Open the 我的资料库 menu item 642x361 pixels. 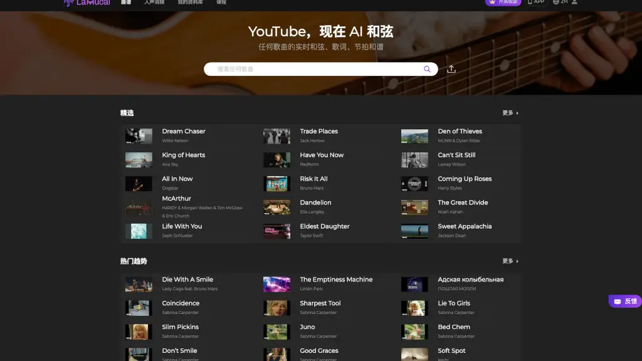[x=191, y=3]
